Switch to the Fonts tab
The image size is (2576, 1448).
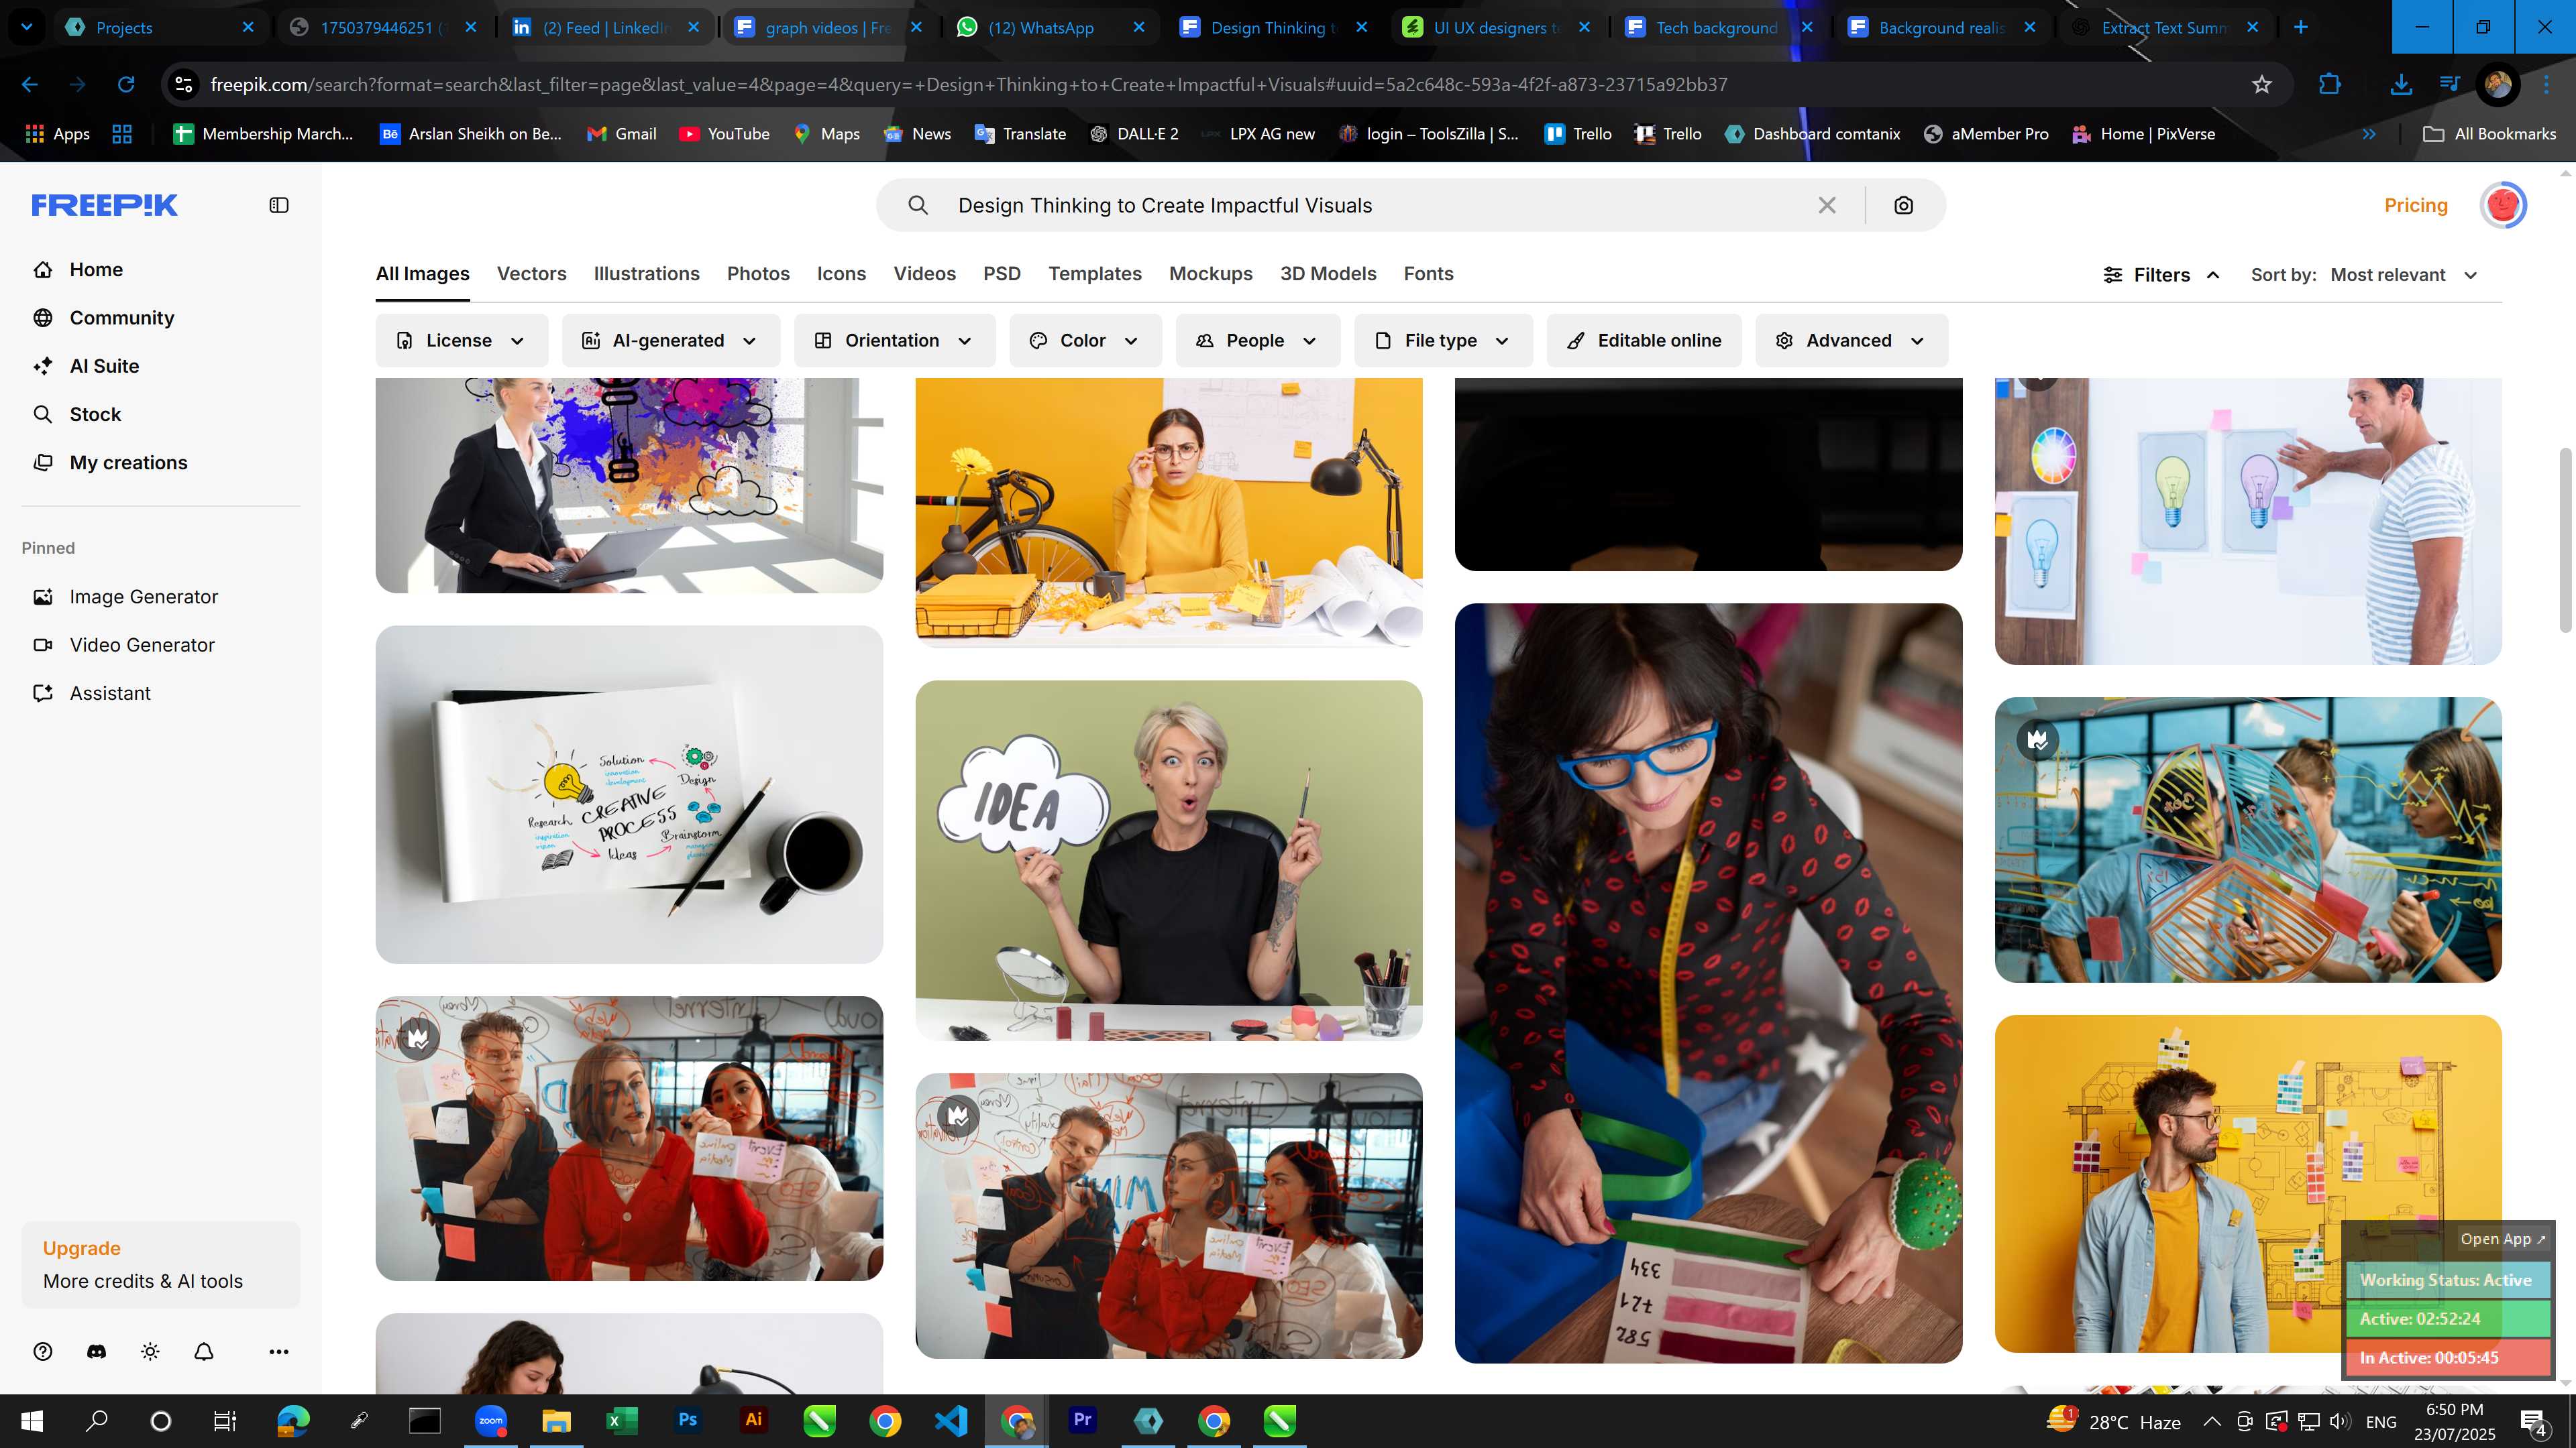[x=1428, y=274]
